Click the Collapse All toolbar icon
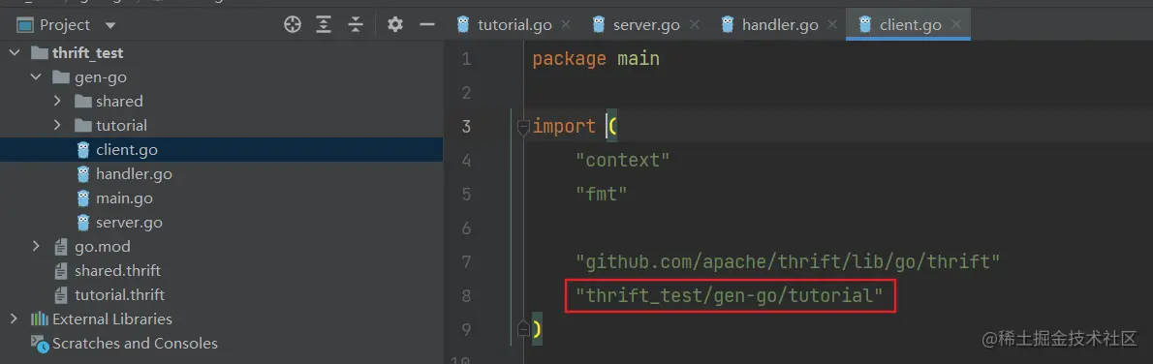 point(356,25)
